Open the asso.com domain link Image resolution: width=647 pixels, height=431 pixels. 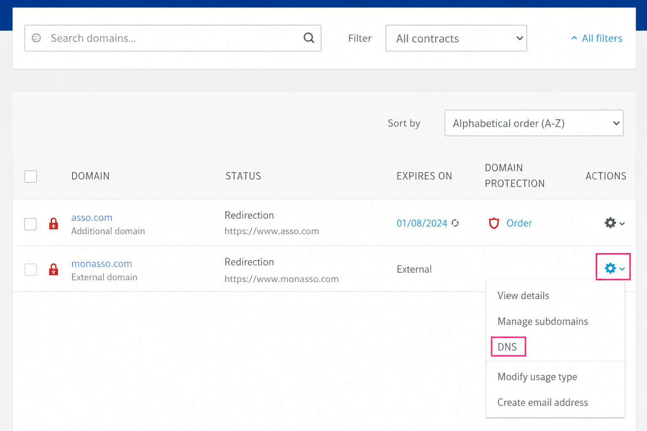92,218
